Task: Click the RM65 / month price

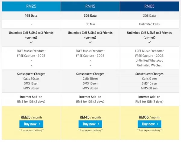Action: point(150,117)
